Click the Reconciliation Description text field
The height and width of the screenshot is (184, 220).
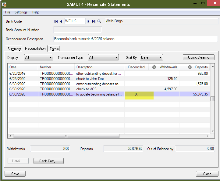click(135, 39)
